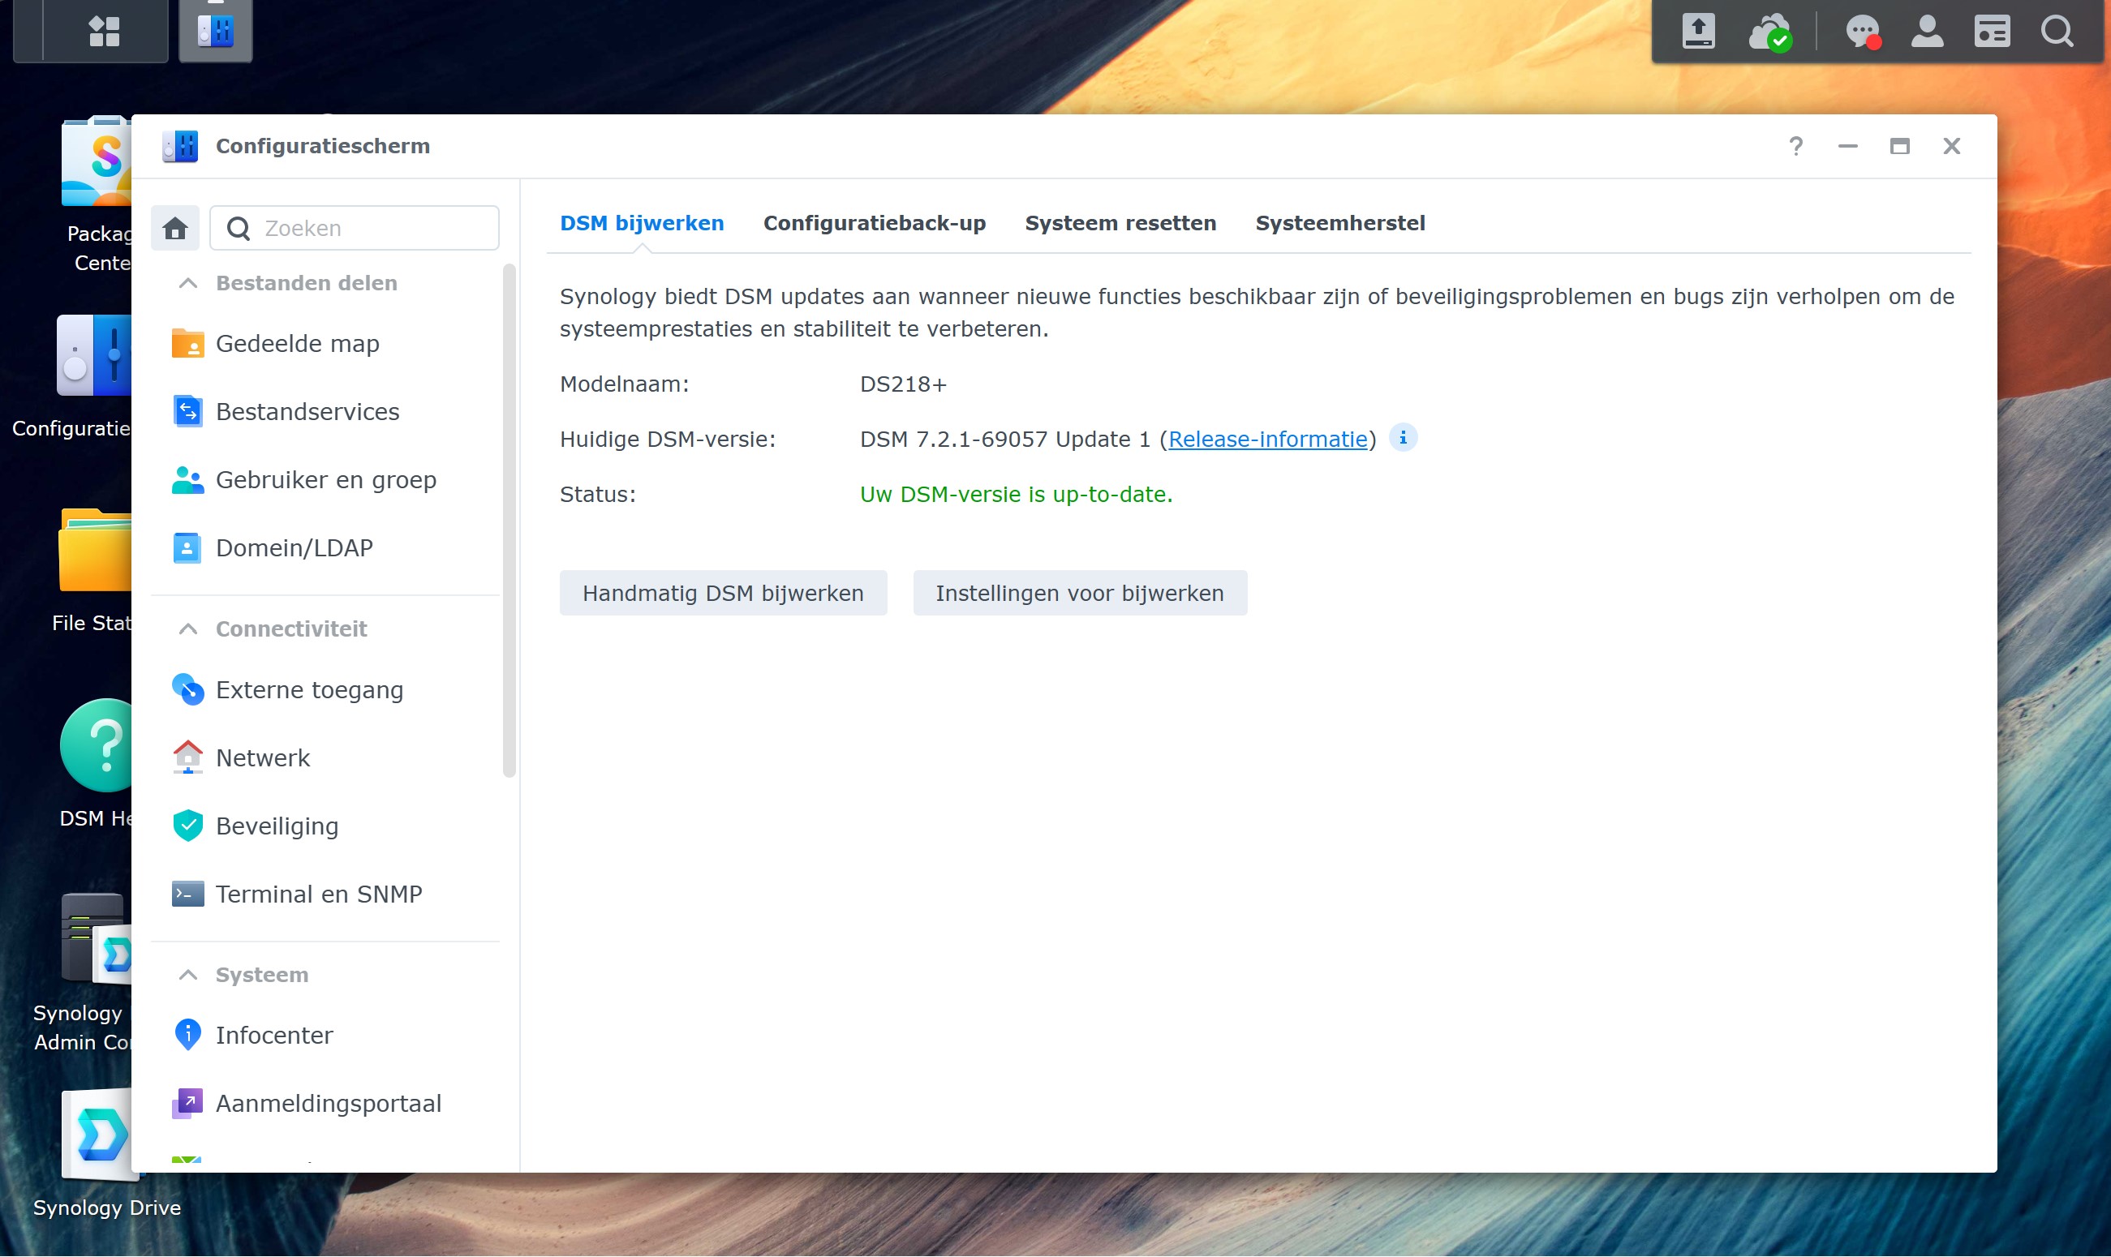Click the sidebar vertical scrollbar

(x=509, y=521)
